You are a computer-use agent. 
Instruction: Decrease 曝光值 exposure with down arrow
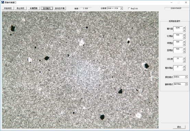click(x=184, y=30)
